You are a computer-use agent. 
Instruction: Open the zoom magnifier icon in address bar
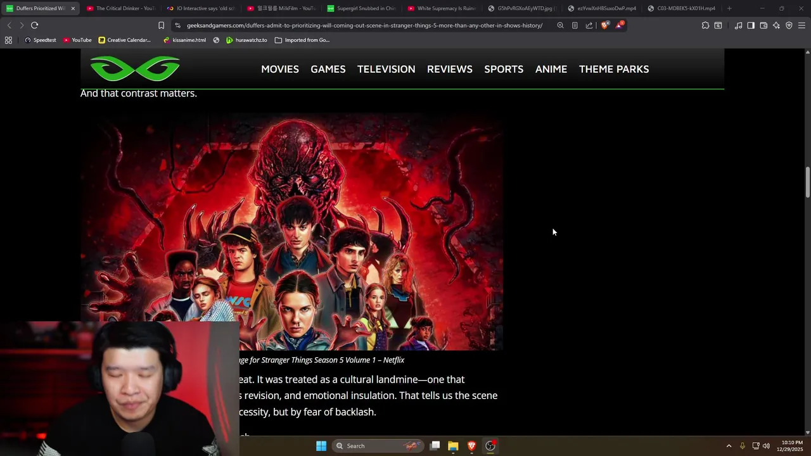[560, 25]
